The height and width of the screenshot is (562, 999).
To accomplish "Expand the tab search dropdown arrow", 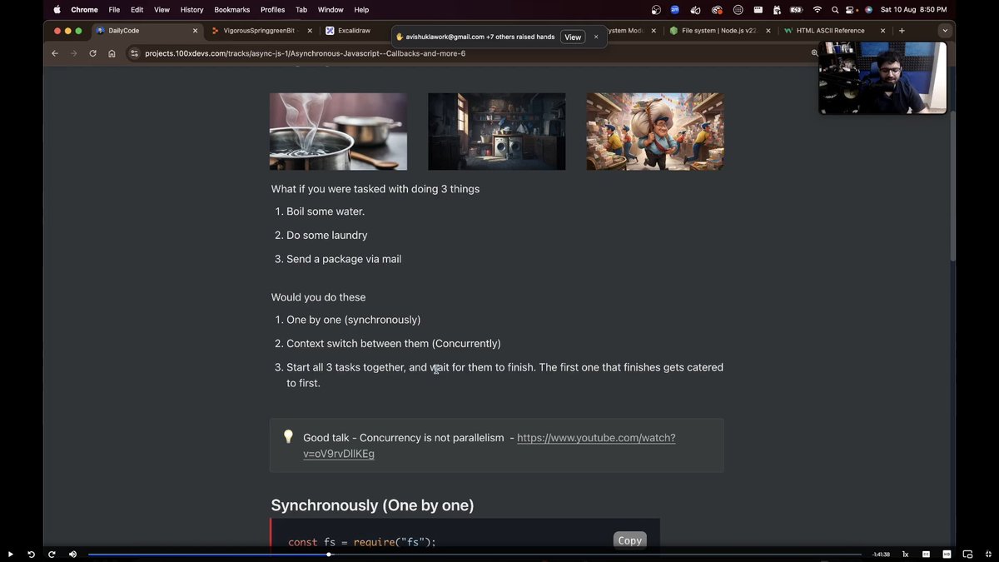I will [944, 31].
